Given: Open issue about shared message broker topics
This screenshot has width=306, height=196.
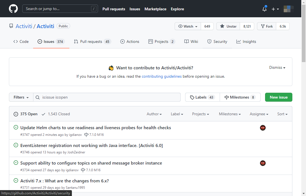Looking at the screenshot, I should point(91,163).
